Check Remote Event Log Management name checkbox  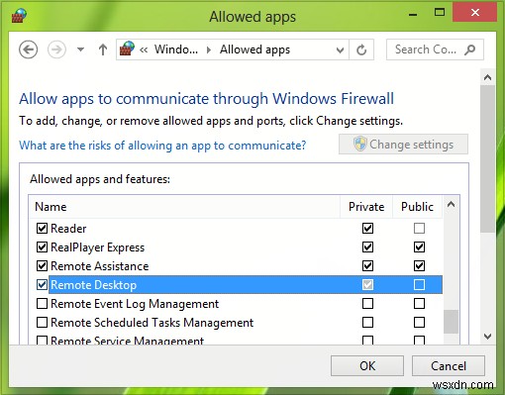(42, 303)
